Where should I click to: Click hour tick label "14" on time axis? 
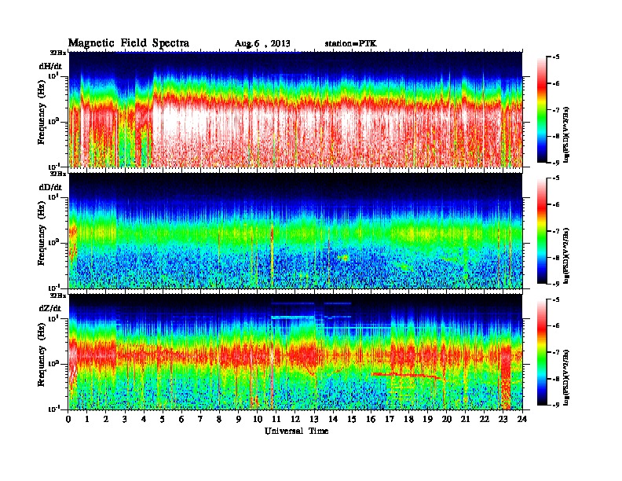point(333,419)
